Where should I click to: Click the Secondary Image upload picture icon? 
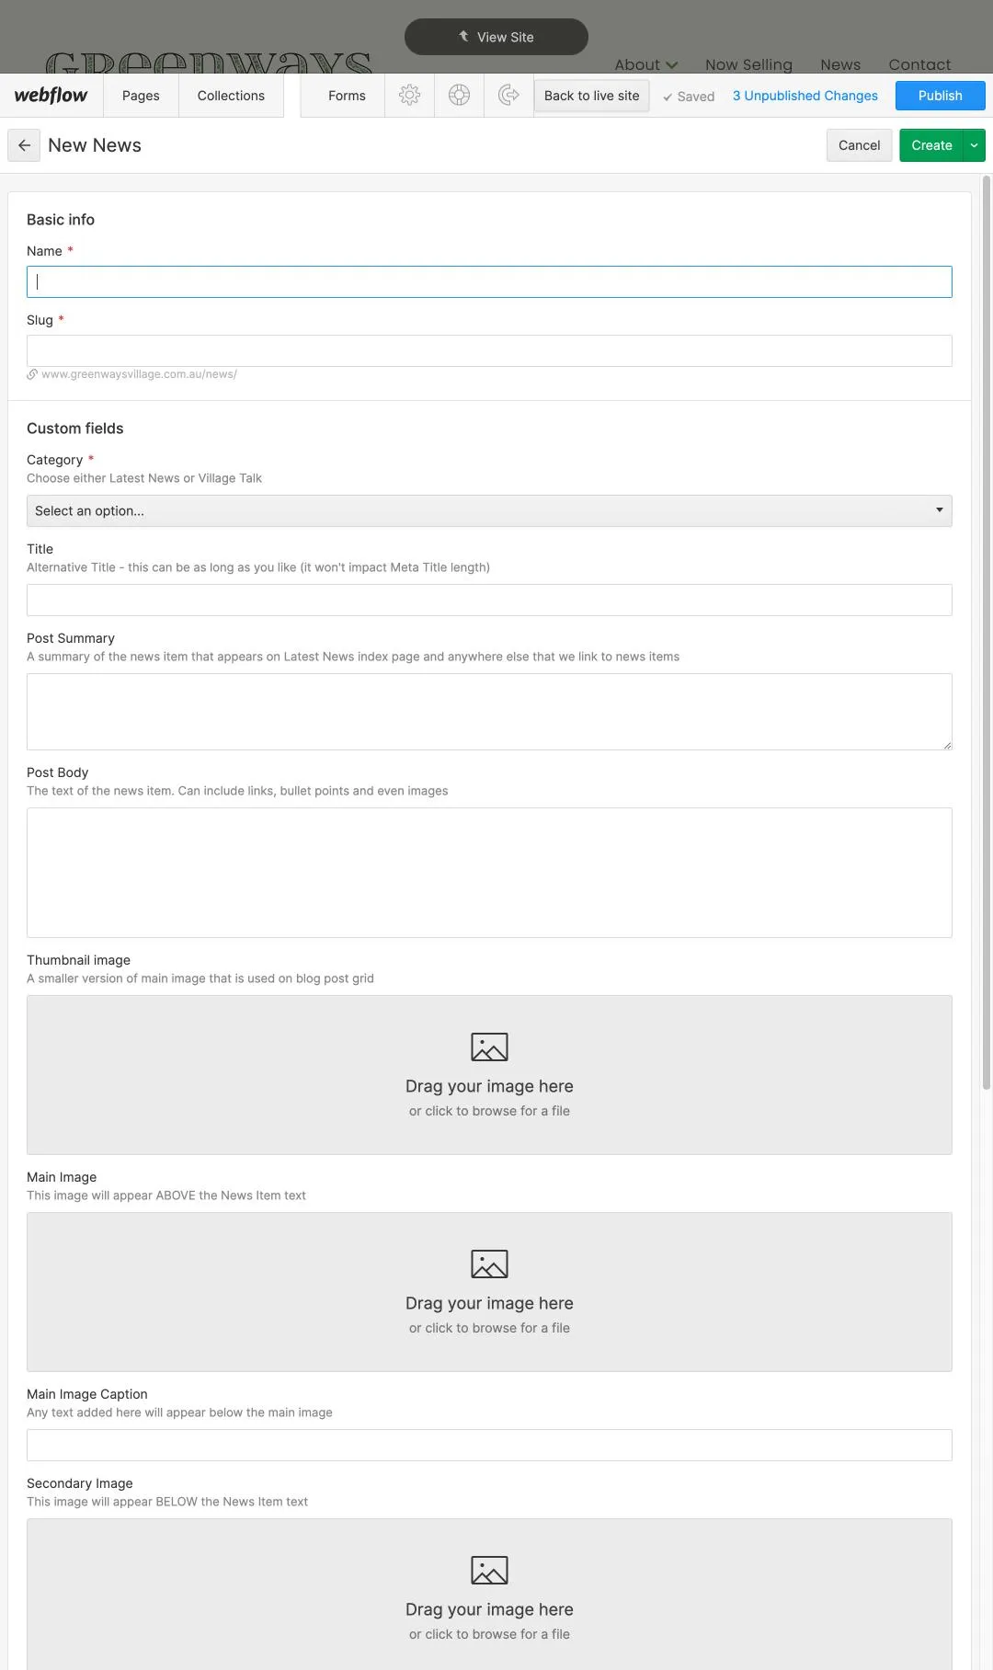pyautogui.click(x=489, y=1570)
